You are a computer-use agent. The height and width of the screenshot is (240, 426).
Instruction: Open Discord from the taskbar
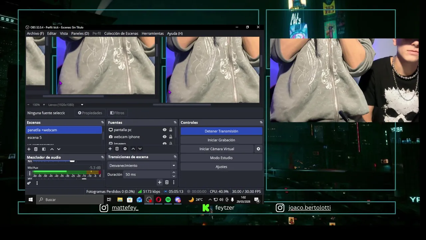[178, 200]
